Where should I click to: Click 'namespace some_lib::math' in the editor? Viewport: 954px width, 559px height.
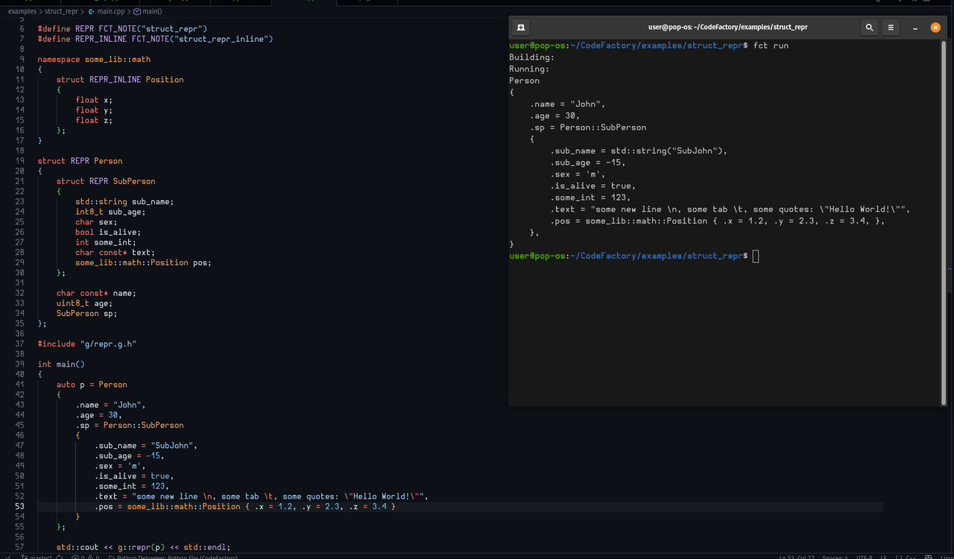tap(94, 59)
